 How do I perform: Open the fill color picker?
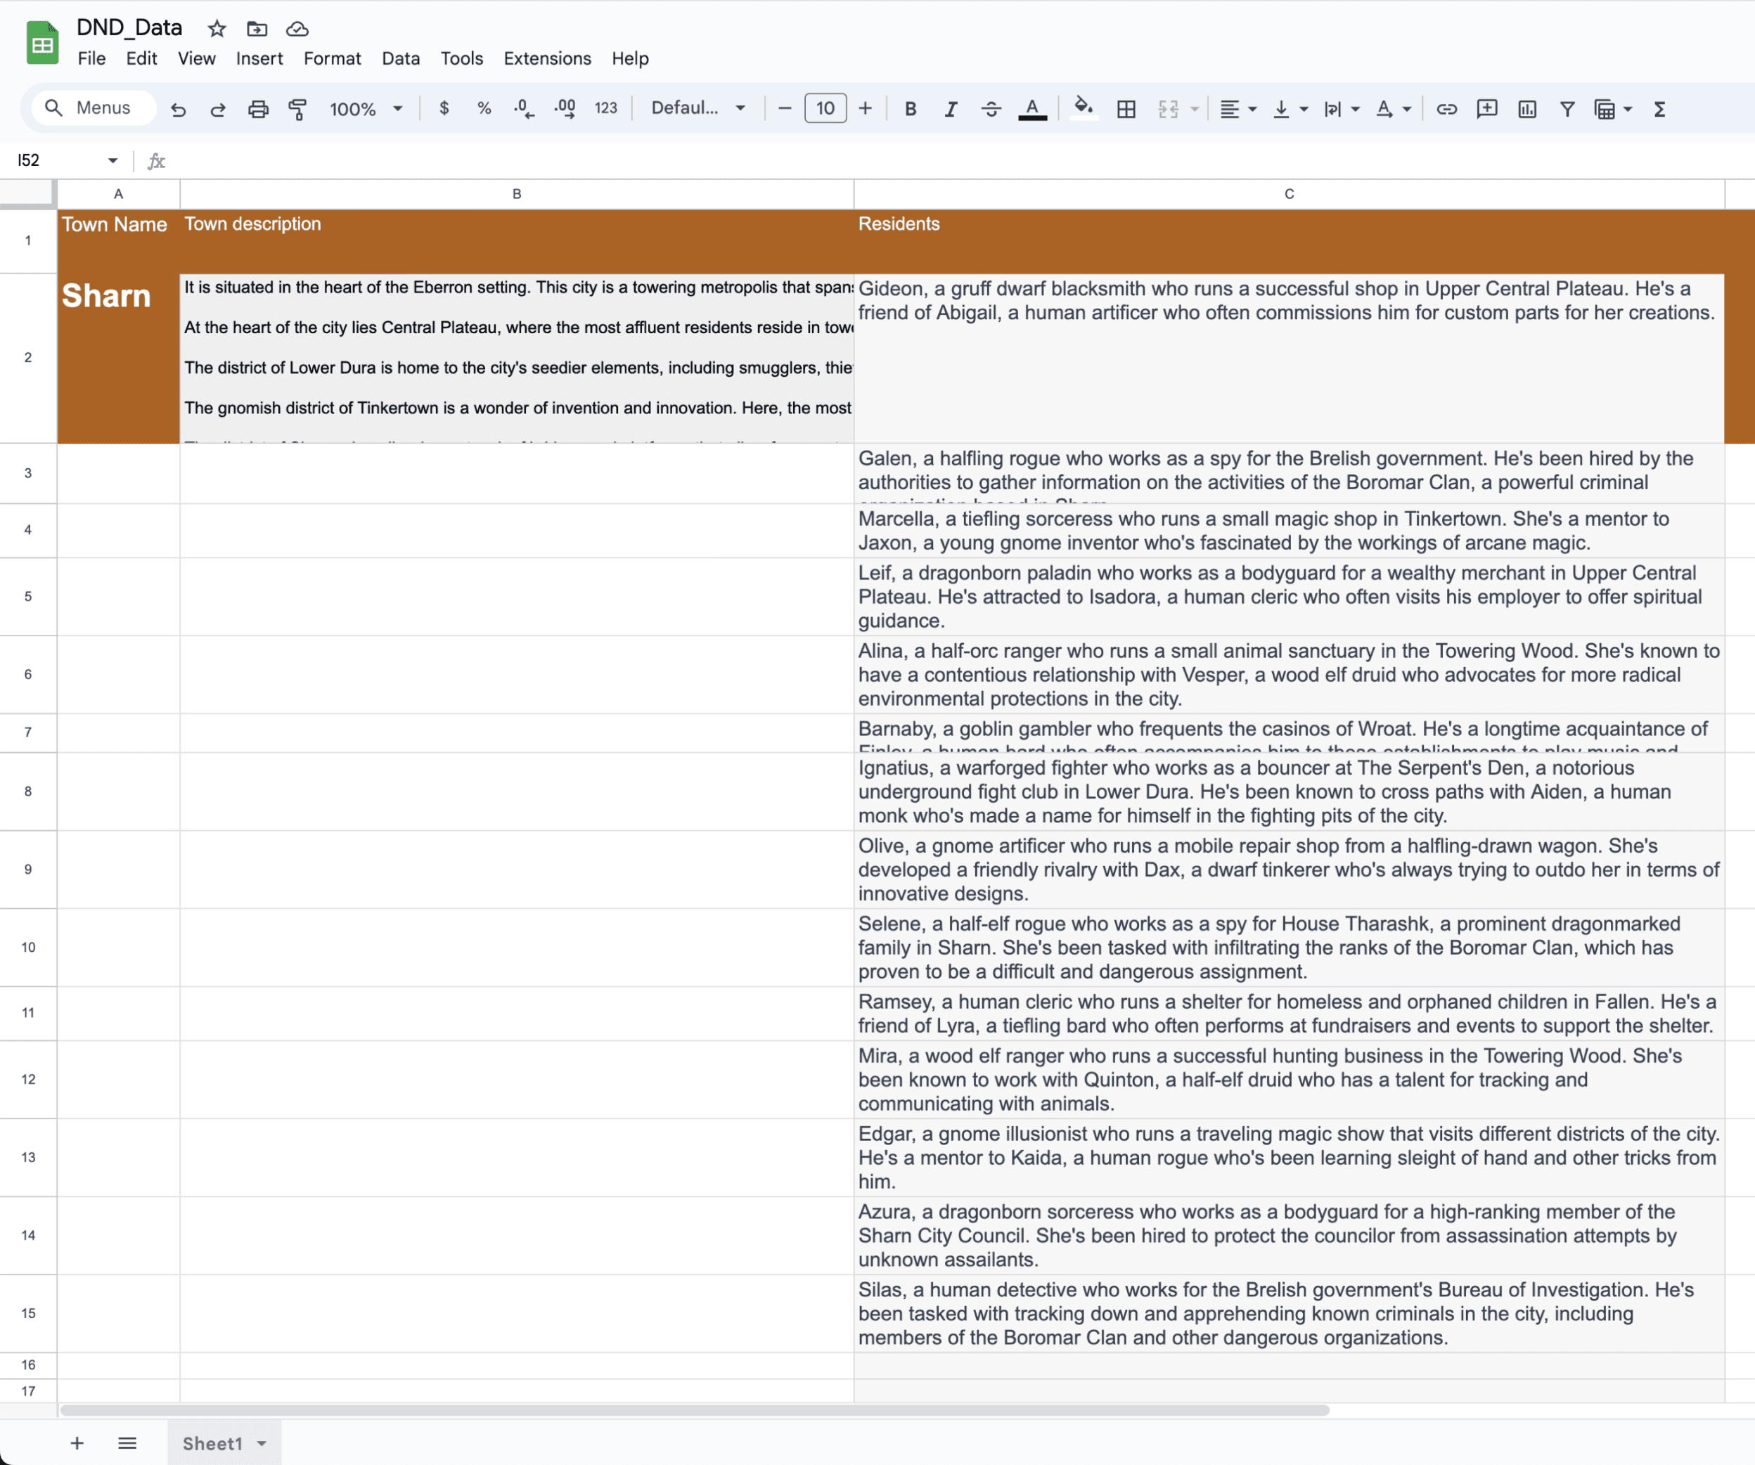coord(1083,109)
